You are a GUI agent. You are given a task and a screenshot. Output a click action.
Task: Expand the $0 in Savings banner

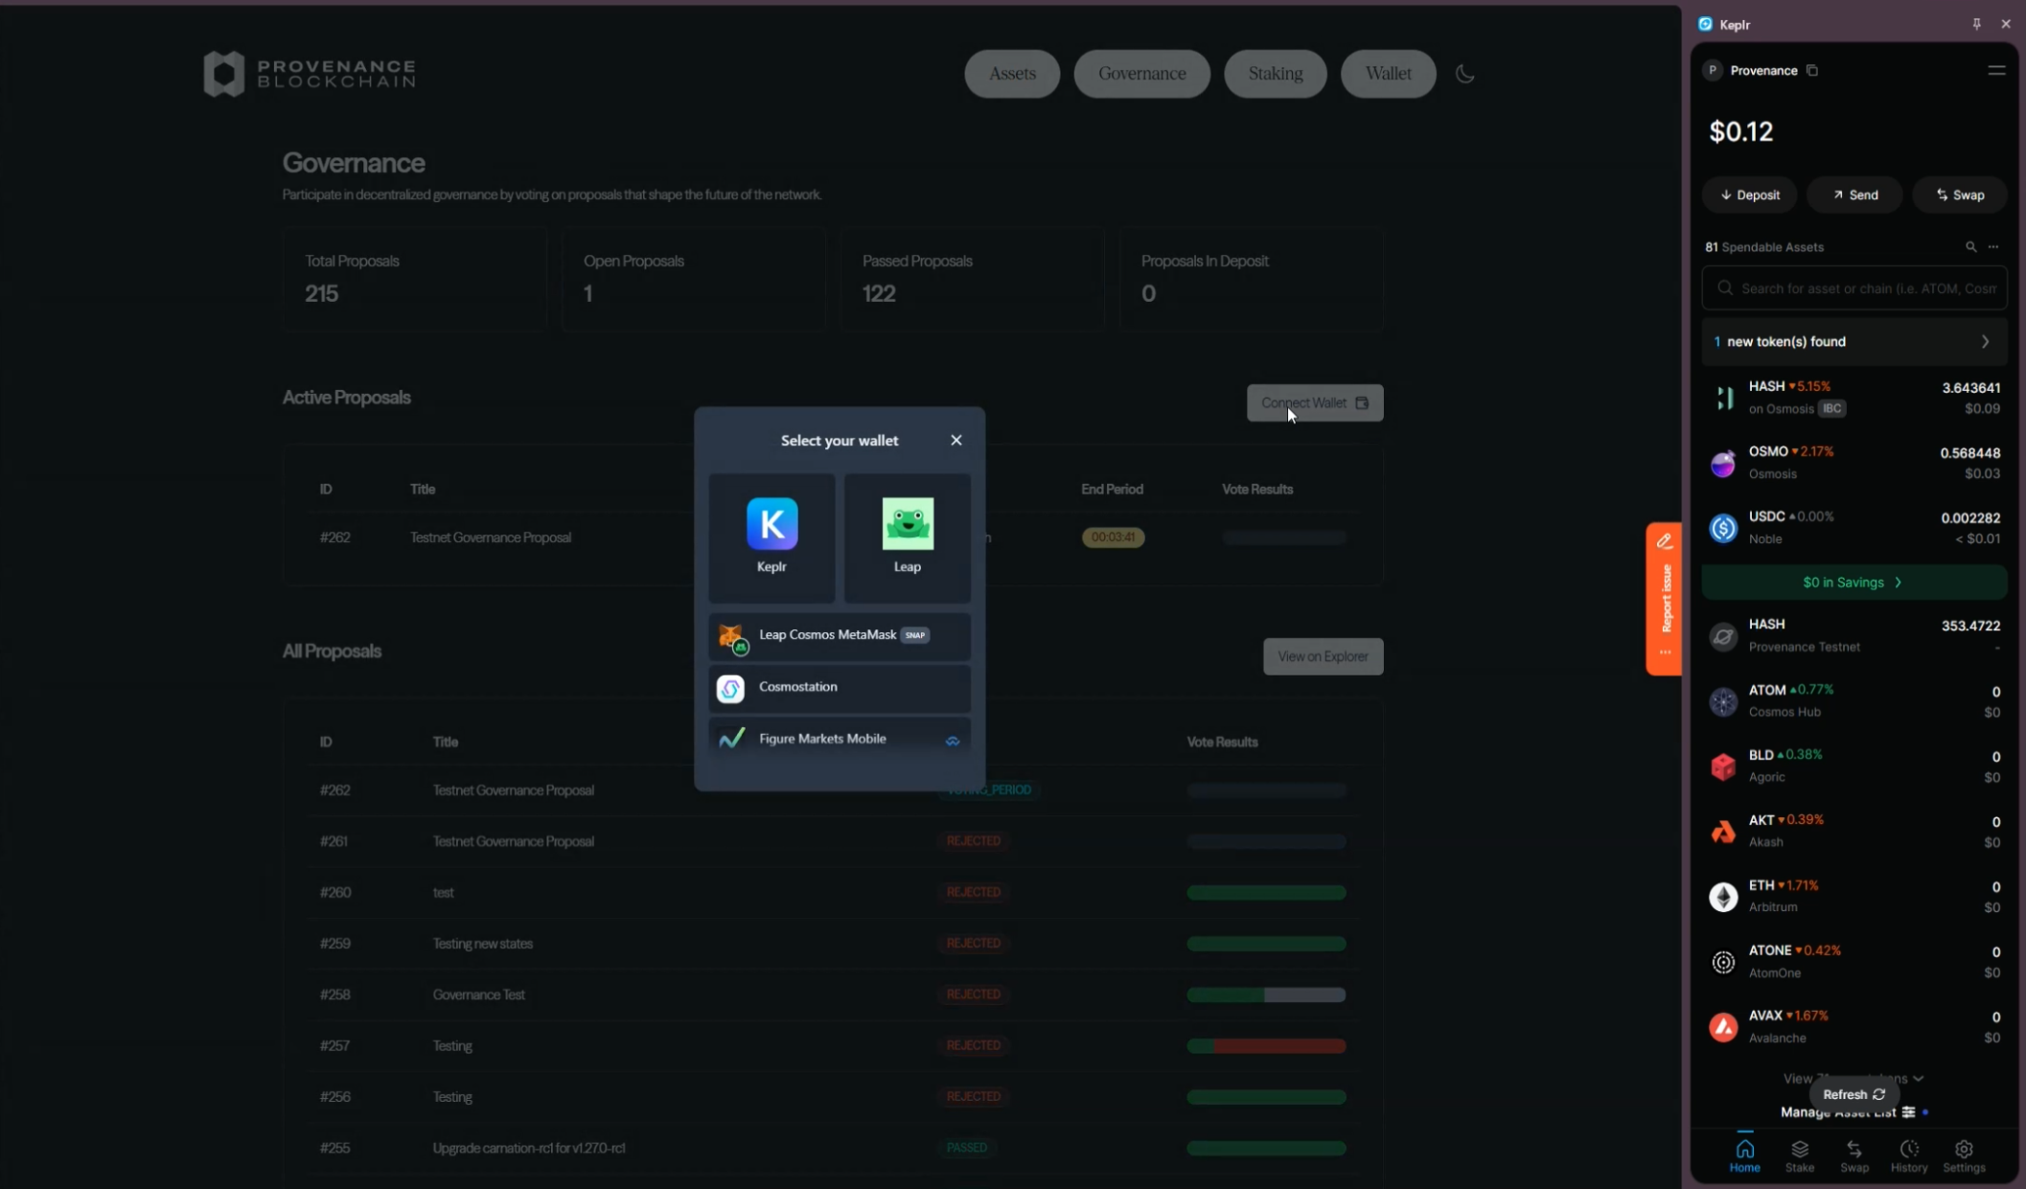click(1853, 583)
